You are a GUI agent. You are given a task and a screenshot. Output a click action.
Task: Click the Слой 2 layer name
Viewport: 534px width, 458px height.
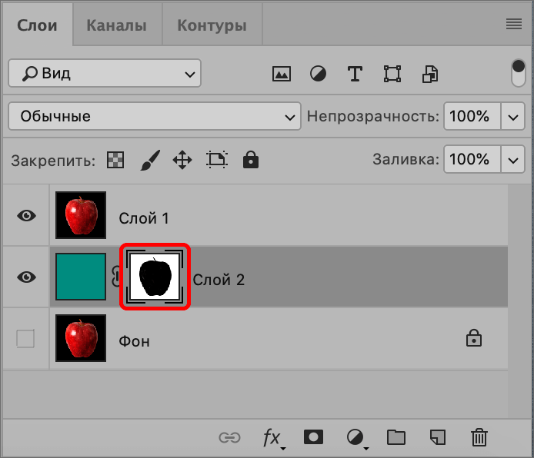tap(219, 280)
